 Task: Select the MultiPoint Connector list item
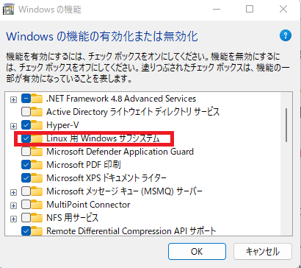tap(88, 205)
